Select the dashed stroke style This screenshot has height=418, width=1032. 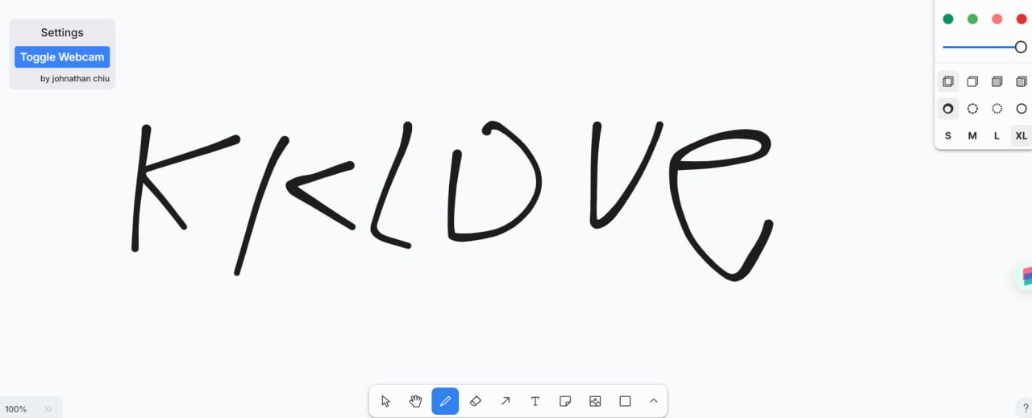(x=972, y=109)
